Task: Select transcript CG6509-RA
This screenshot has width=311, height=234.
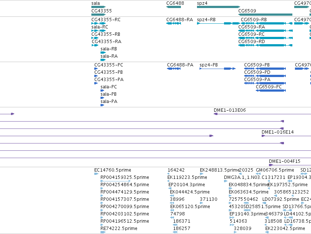Action: pyautogui.click(x=265, y=31)
